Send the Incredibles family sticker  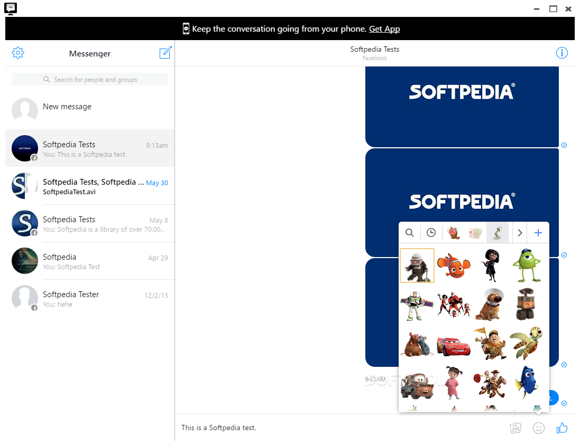coord(454,305)
